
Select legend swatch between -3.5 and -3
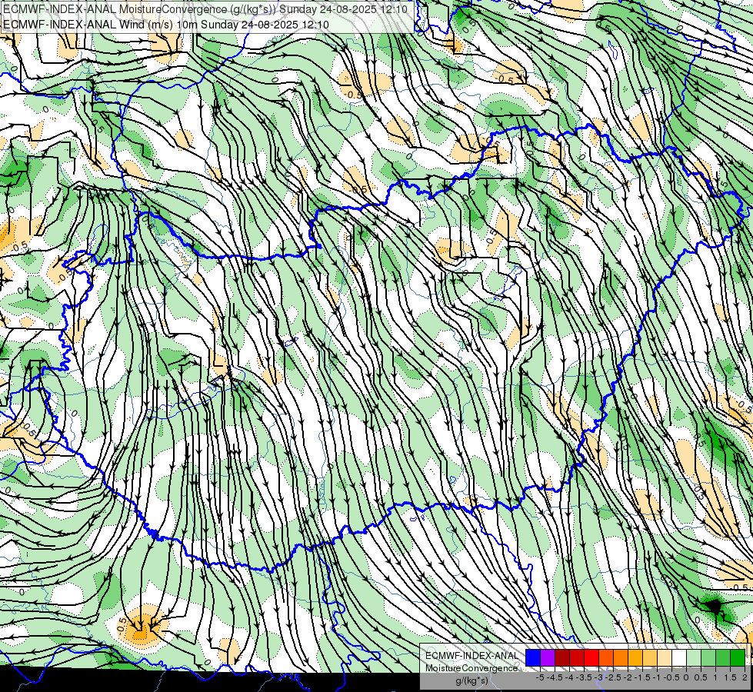577,657
